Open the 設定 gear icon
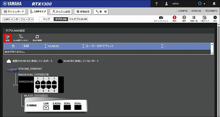Viewport: 220px width, 117px height. point(215,19)
